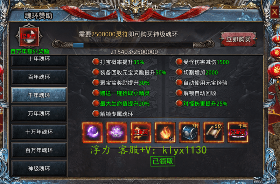The width and height of the screenshot is (280, 184).
Task: Close the 魂环赞助 window
Action: (x=275, y=12)
